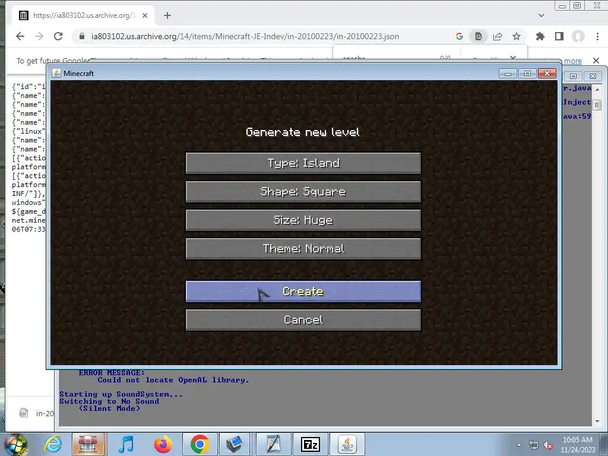
Task: Open the blue cube app on taskbar
Action: click(x=235, y=444)
